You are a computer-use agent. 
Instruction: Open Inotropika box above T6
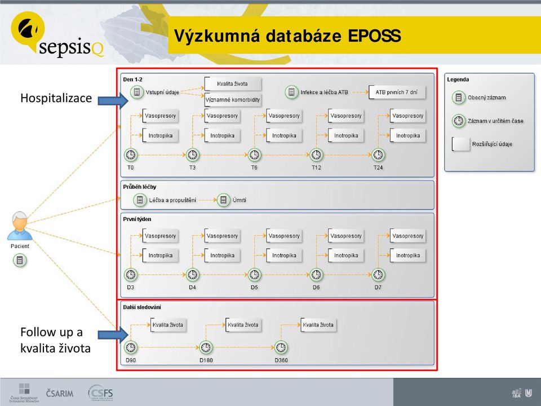[284, 136]
